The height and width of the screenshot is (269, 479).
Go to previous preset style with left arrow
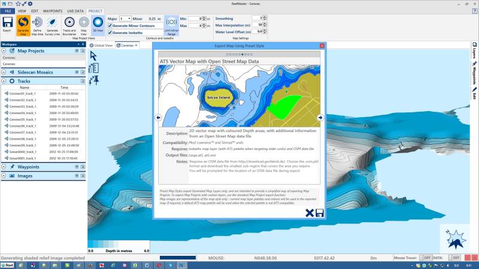pos(159,117)
